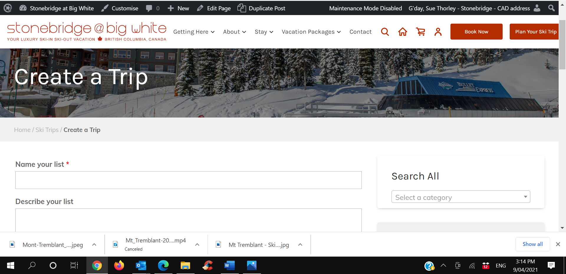Image resolution: width=566 pixels, height=274 pixels.
Task: Click the Plan Your Ski Trip button
Action: (x=534, y=32)
